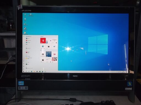
Task: Click the Power button in Start rail
Action: pyautogui.click(x=24, y=69)
